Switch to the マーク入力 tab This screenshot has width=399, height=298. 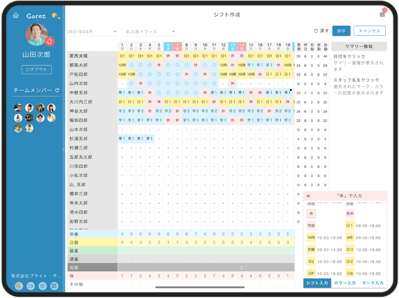click(372, 283)
